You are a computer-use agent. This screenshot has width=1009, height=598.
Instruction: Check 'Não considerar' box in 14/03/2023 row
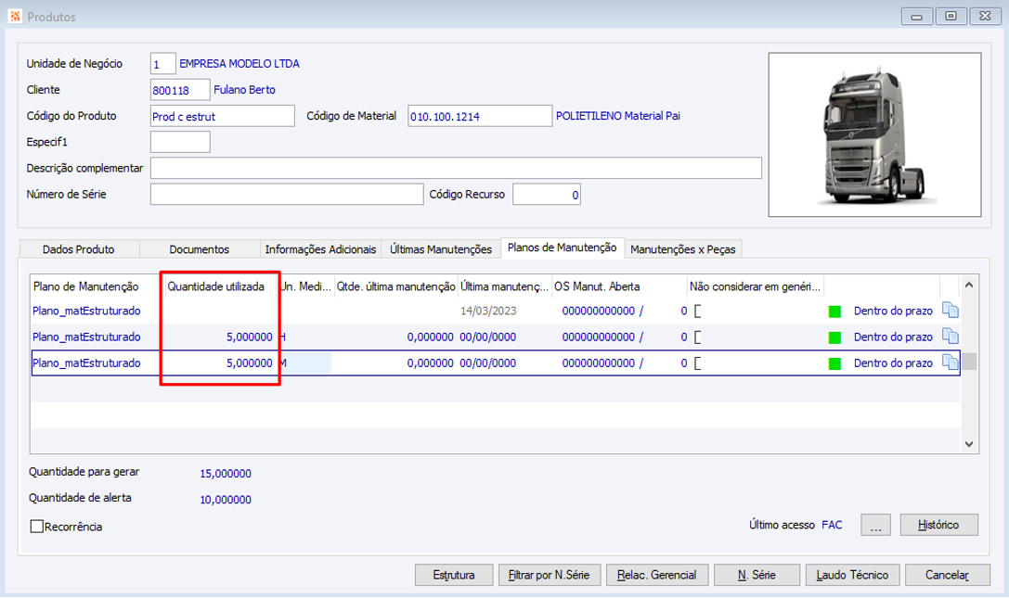tap(697, 312)
